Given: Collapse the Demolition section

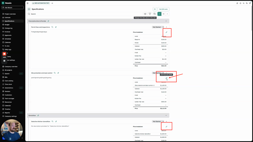Looking at the screenshot, I should point(166,116).
